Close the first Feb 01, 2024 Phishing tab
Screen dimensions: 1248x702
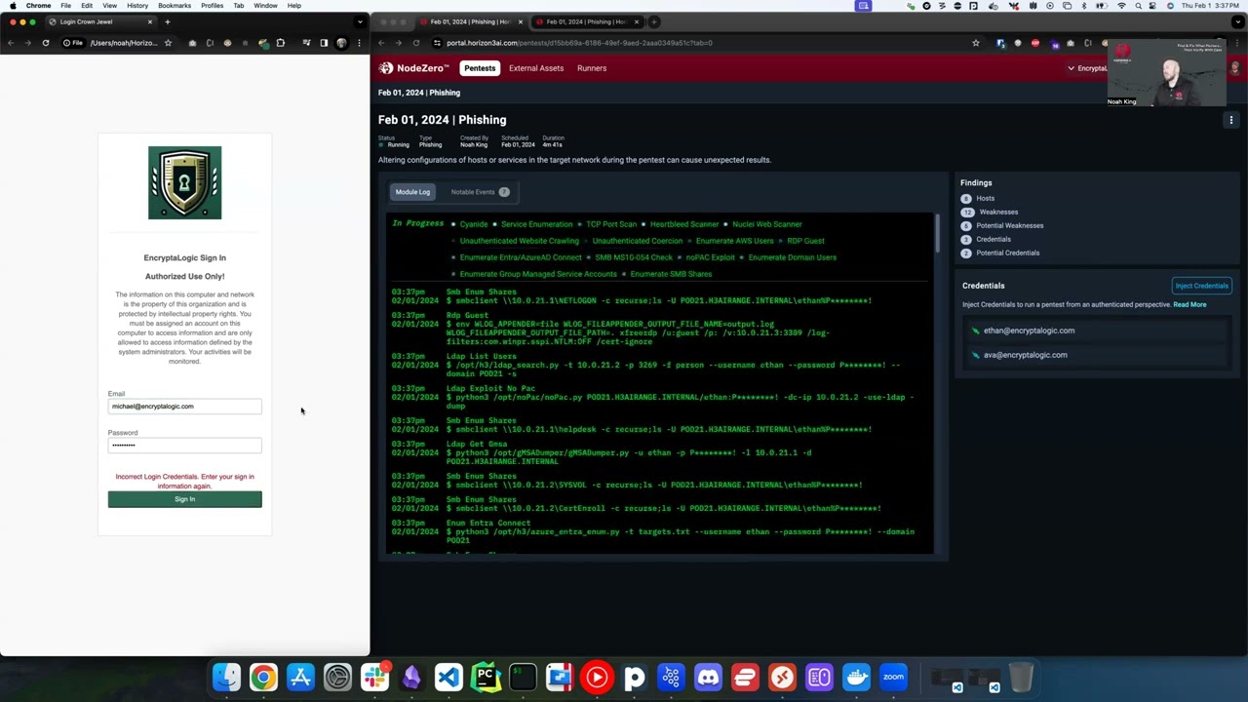point(521,21)
